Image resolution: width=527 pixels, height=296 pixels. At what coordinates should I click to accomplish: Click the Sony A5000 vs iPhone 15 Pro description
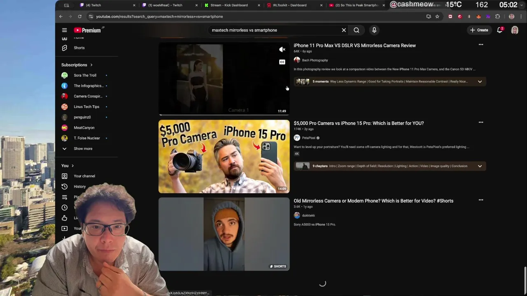coord(315,224)
